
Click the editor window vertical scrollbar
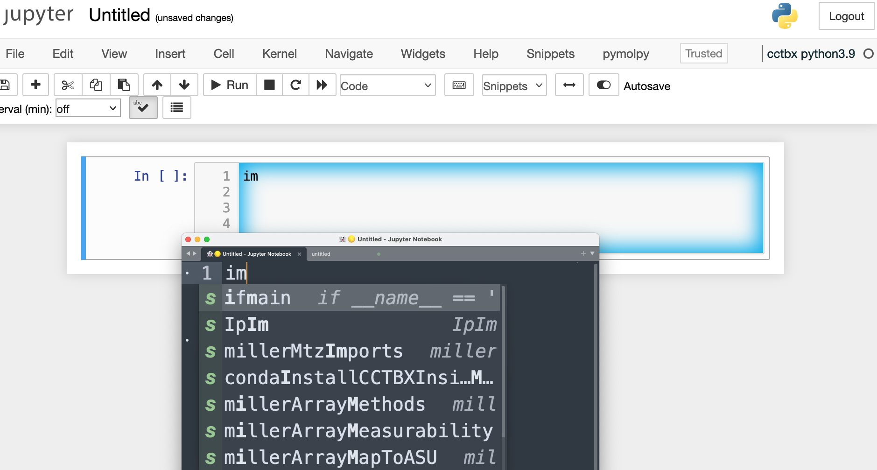tap(596, 366)
